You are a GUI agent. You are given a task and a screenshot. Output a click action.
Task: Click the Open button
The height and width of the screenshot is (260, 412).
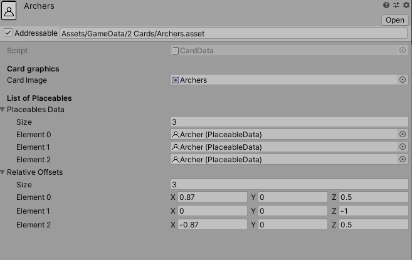tap(395, 20)
